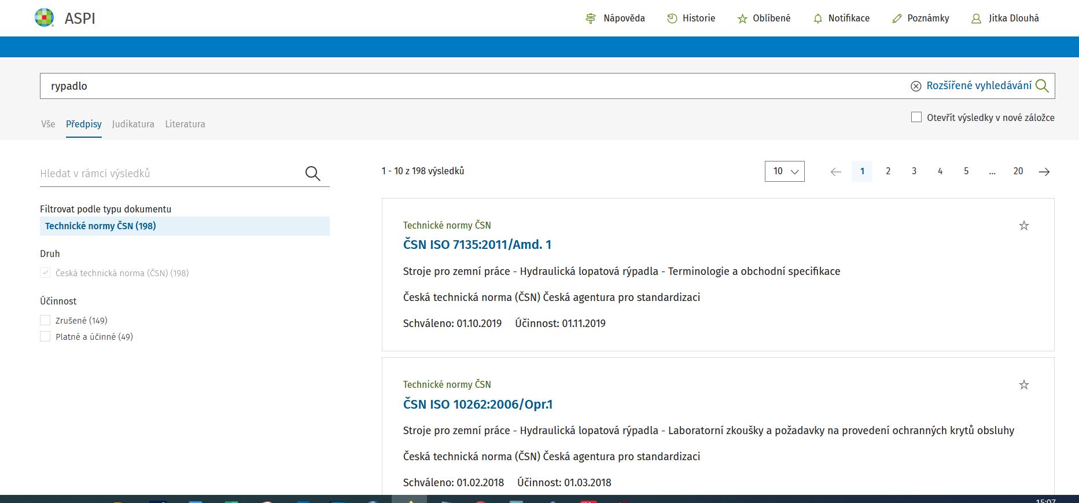Image resolution: width=1079 pixels, height=503 pixels.
Task: Switch to the Literatura tab
Action: coord(185,124)
